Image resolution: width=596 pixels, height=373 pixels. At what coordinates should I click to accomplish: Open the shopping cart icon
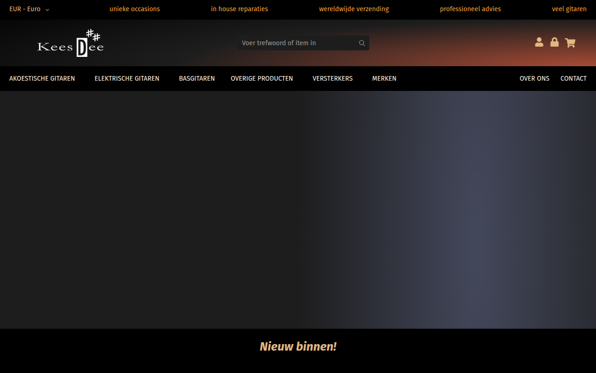click(570, 43)
